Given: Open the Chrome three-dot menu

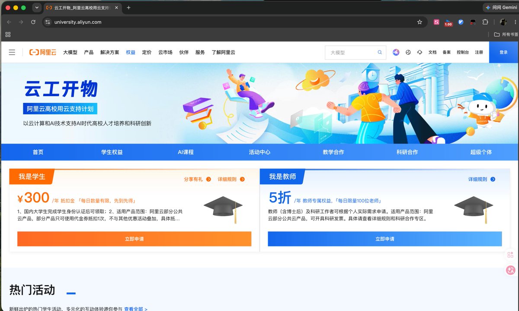Looking at the screenshot, I should pos(516,22).
